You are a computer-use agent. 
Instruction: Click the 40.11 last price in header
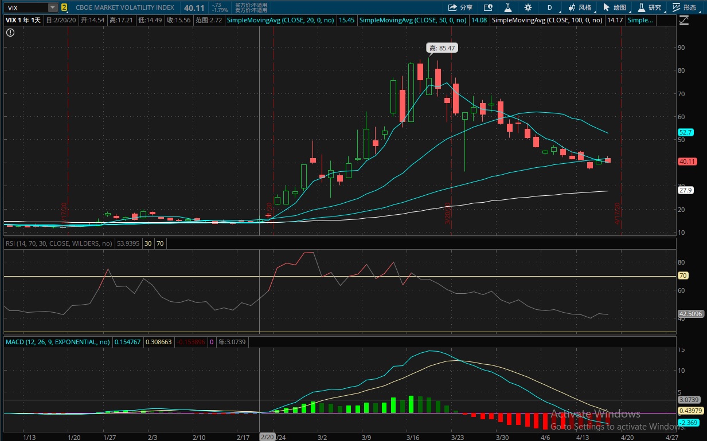pyautogui.click(x=193, y=8)
